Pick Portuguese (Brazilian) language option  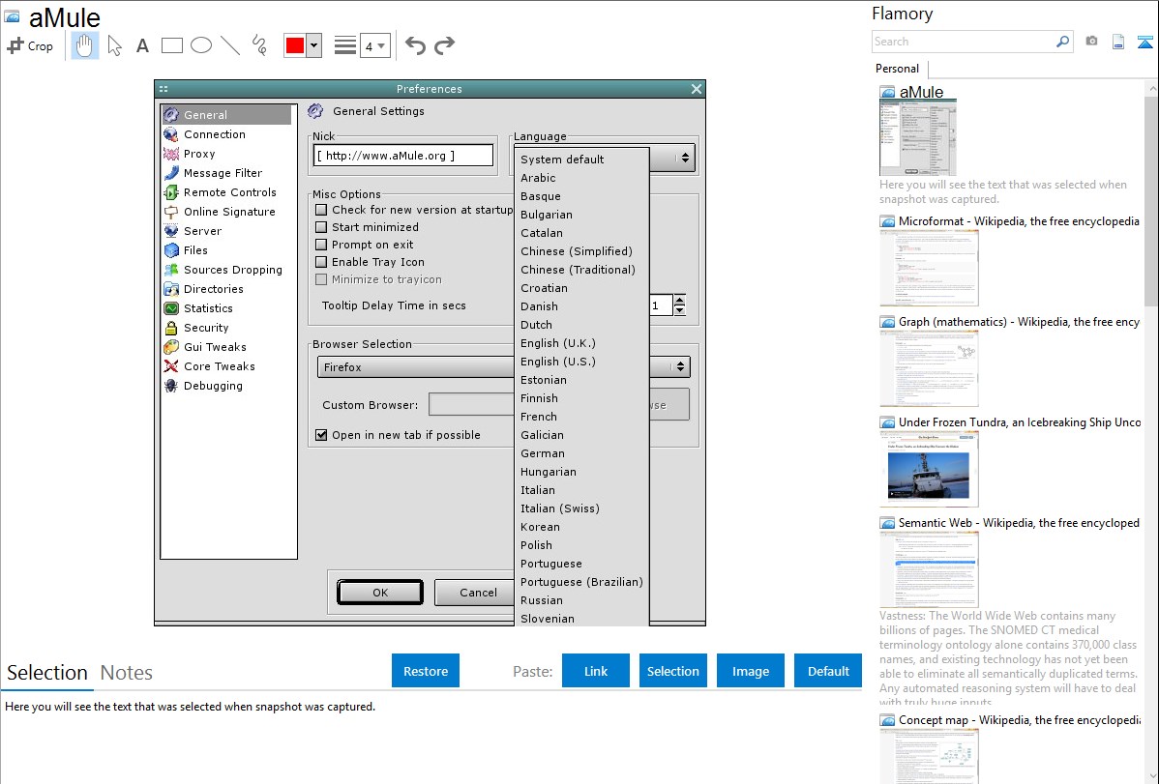581,582
